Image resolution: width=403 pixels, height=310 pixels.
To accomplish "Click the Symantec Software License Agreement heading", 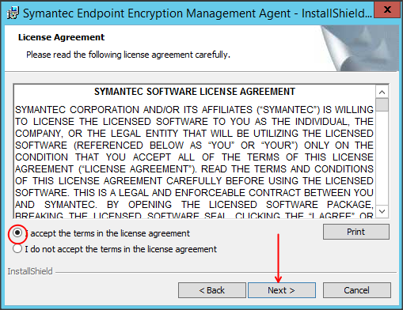I will coord(195,92).
